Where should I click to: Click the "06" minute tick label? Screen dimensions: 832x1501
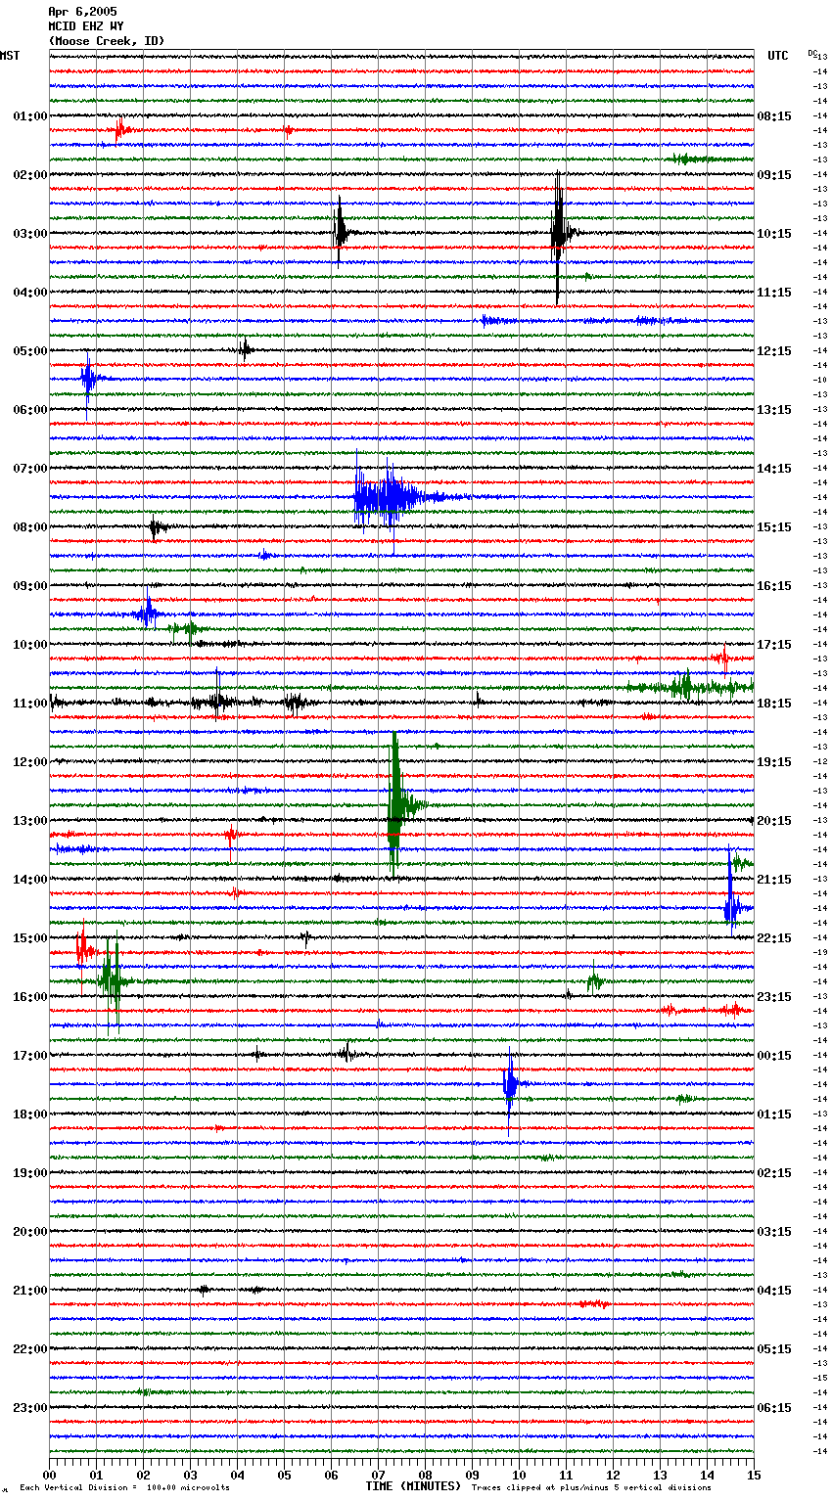click(331, 1476)
